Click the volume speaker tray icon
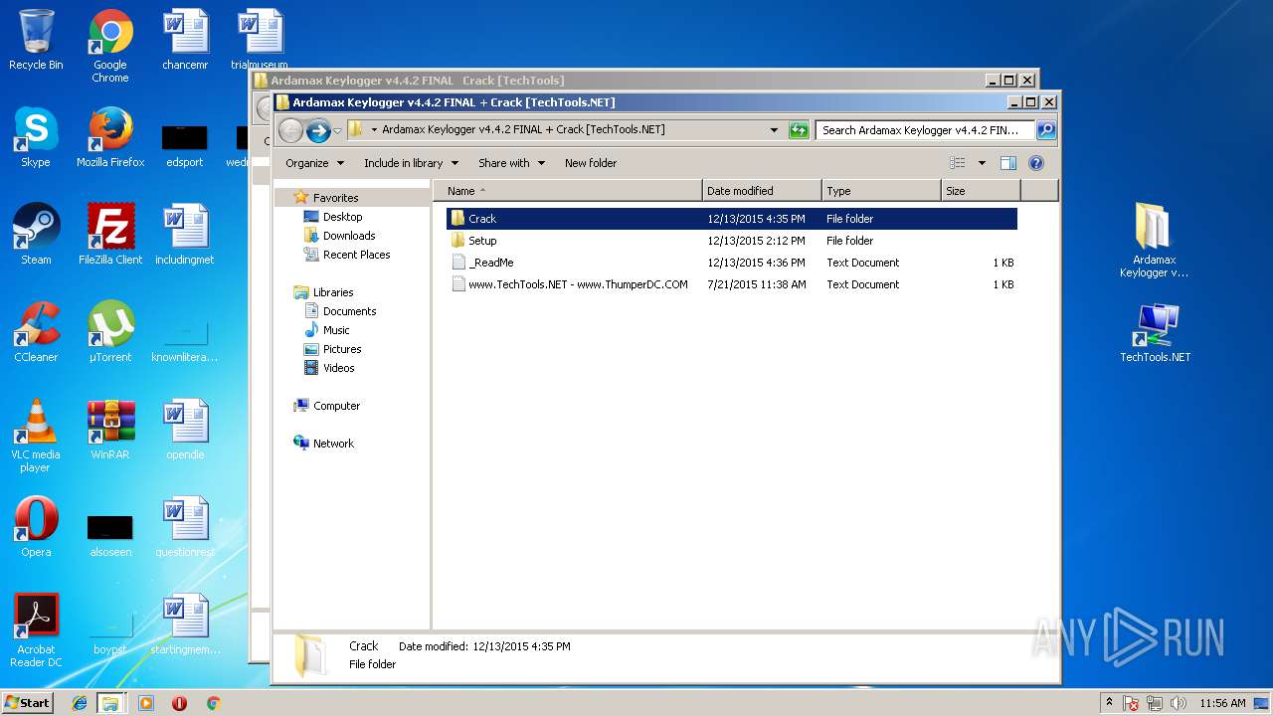 [x=1179, y=703]
